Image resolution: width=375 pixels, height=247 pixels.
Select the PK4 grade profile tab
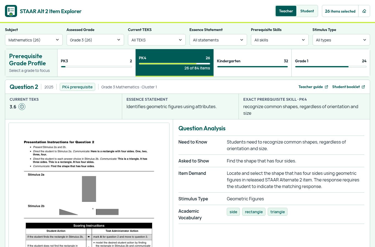coord(174,63)
